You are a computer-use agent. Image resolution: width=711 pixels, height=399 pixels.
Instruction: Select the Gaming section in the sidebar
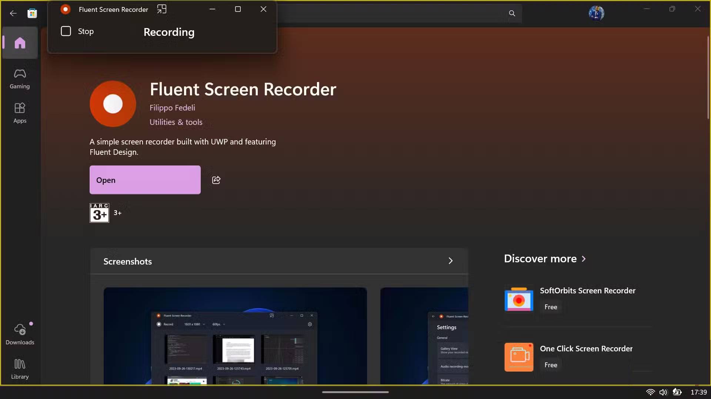(x=19, y=78)
